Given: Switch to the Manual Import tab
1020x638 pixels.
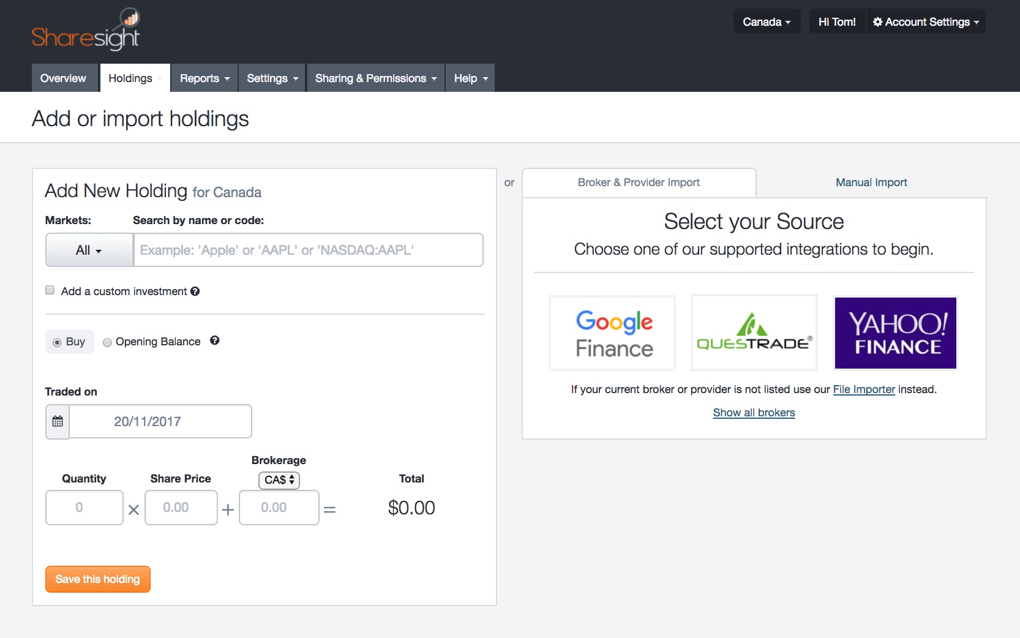Looking at the screenshot, I should [x=871, y=182].
